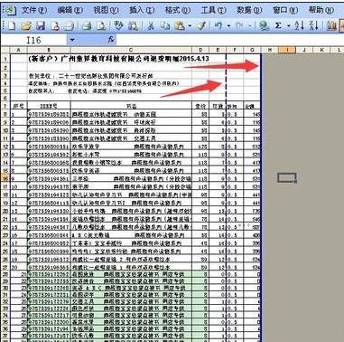Expand the AutoSum functions dropdown arrow
Screen dimensions: 344x342
pyautogui.click(x=288, y=26)
